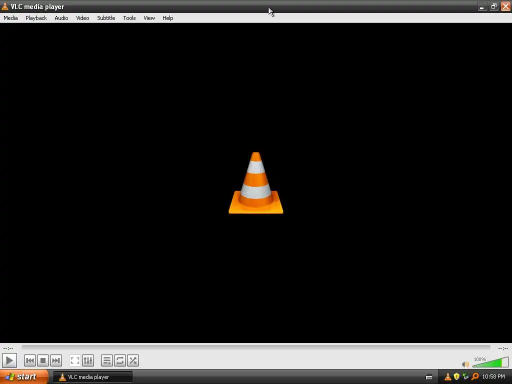Select VLC media player taskbar button
The height and width of the screenshot is (384, 512).
[93, 377]
